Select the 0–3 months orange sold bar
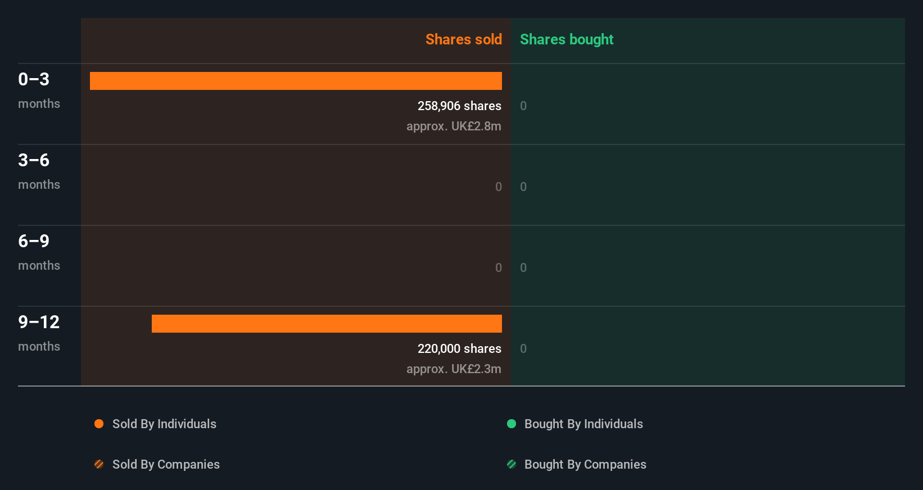Screen dimensions: 923x490 pos(296,81)
